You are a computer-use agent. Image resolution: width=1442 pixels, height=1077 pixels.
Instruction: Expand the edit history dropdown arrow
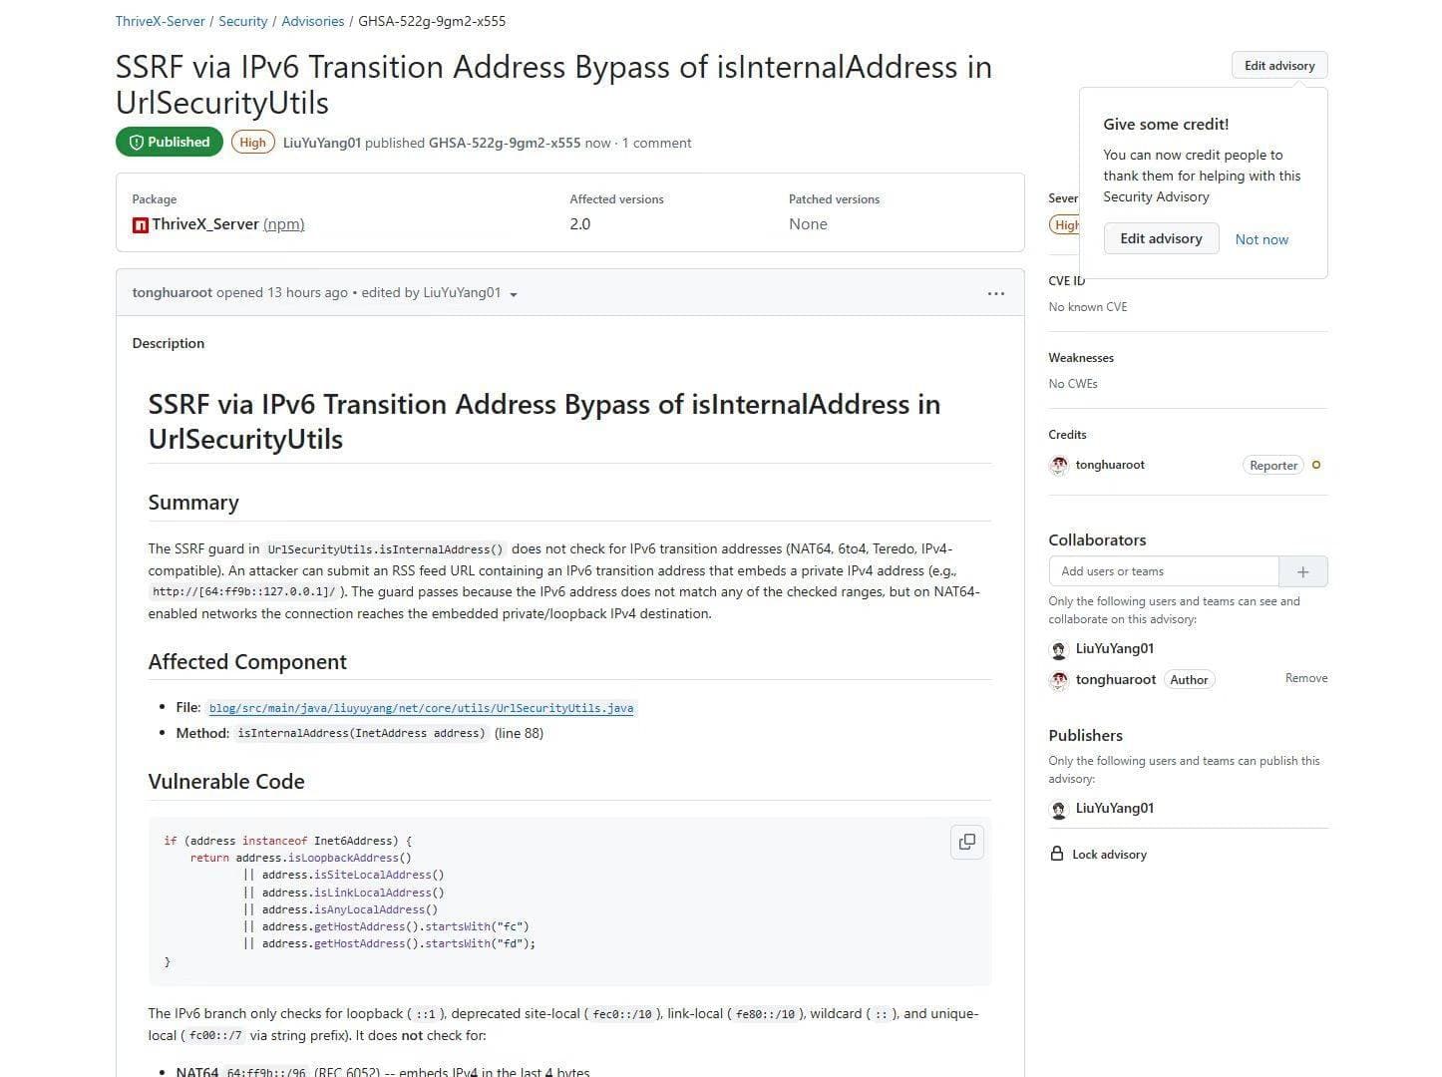point(514,294)
